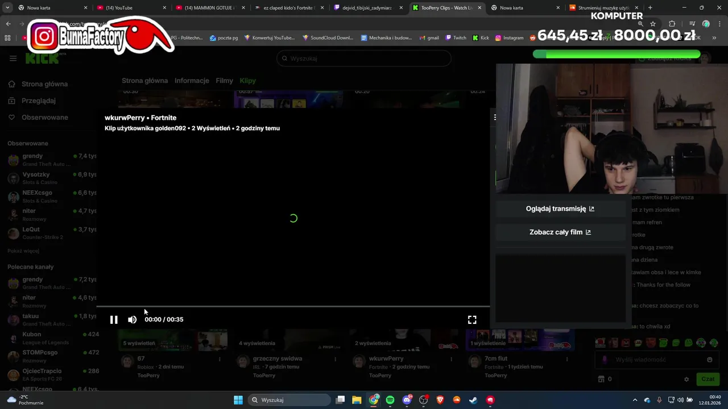Image resolution: width=728 pixels, height=409 pixels.
Task: Select the Klipy channel tab
Action: (247, 81)
